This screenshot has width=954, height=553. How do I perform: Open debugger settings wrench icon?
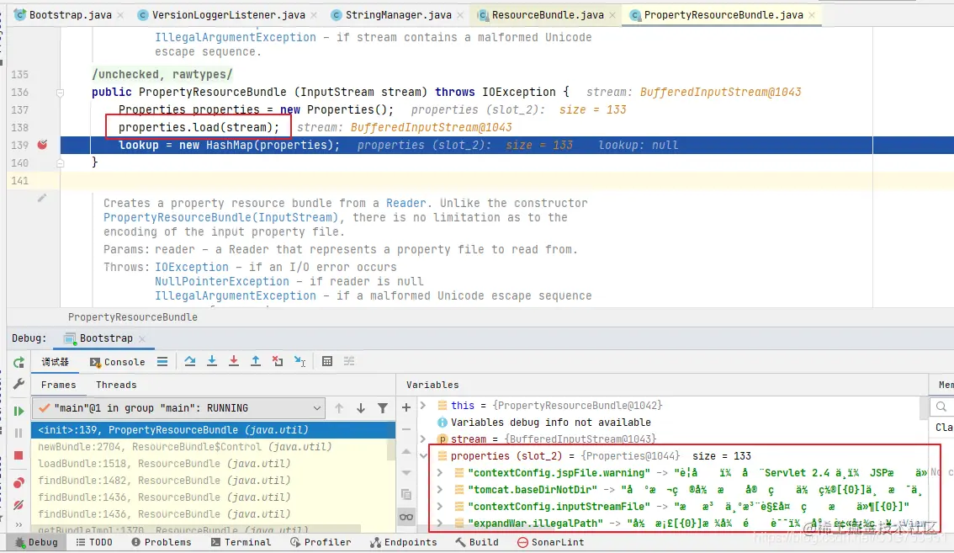pyautogui.click(x=19, y=384)
